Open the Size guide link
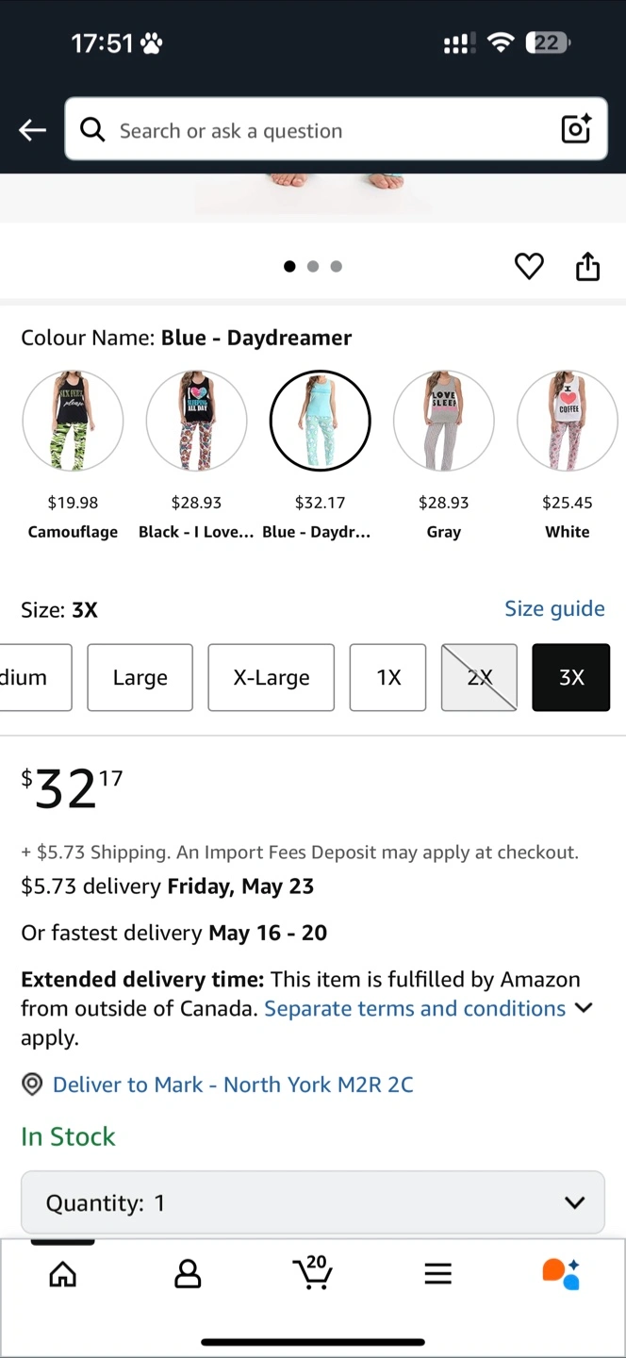This screenshot has width=626, height=1358. pos(554,609)
